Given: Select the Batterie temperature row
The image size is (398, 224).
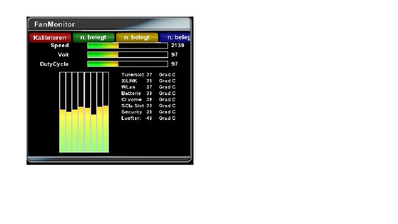Looking at the screenshot, I should 148,93.
